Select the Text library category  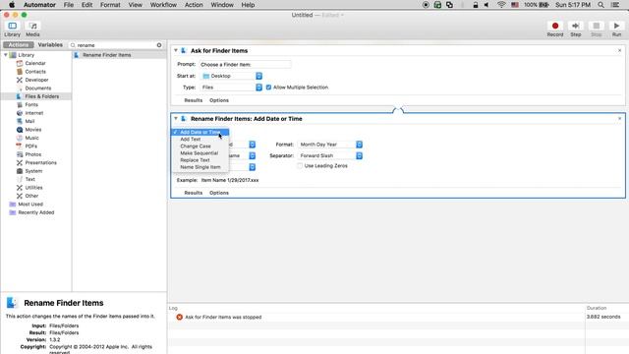(x=30, y=179)
